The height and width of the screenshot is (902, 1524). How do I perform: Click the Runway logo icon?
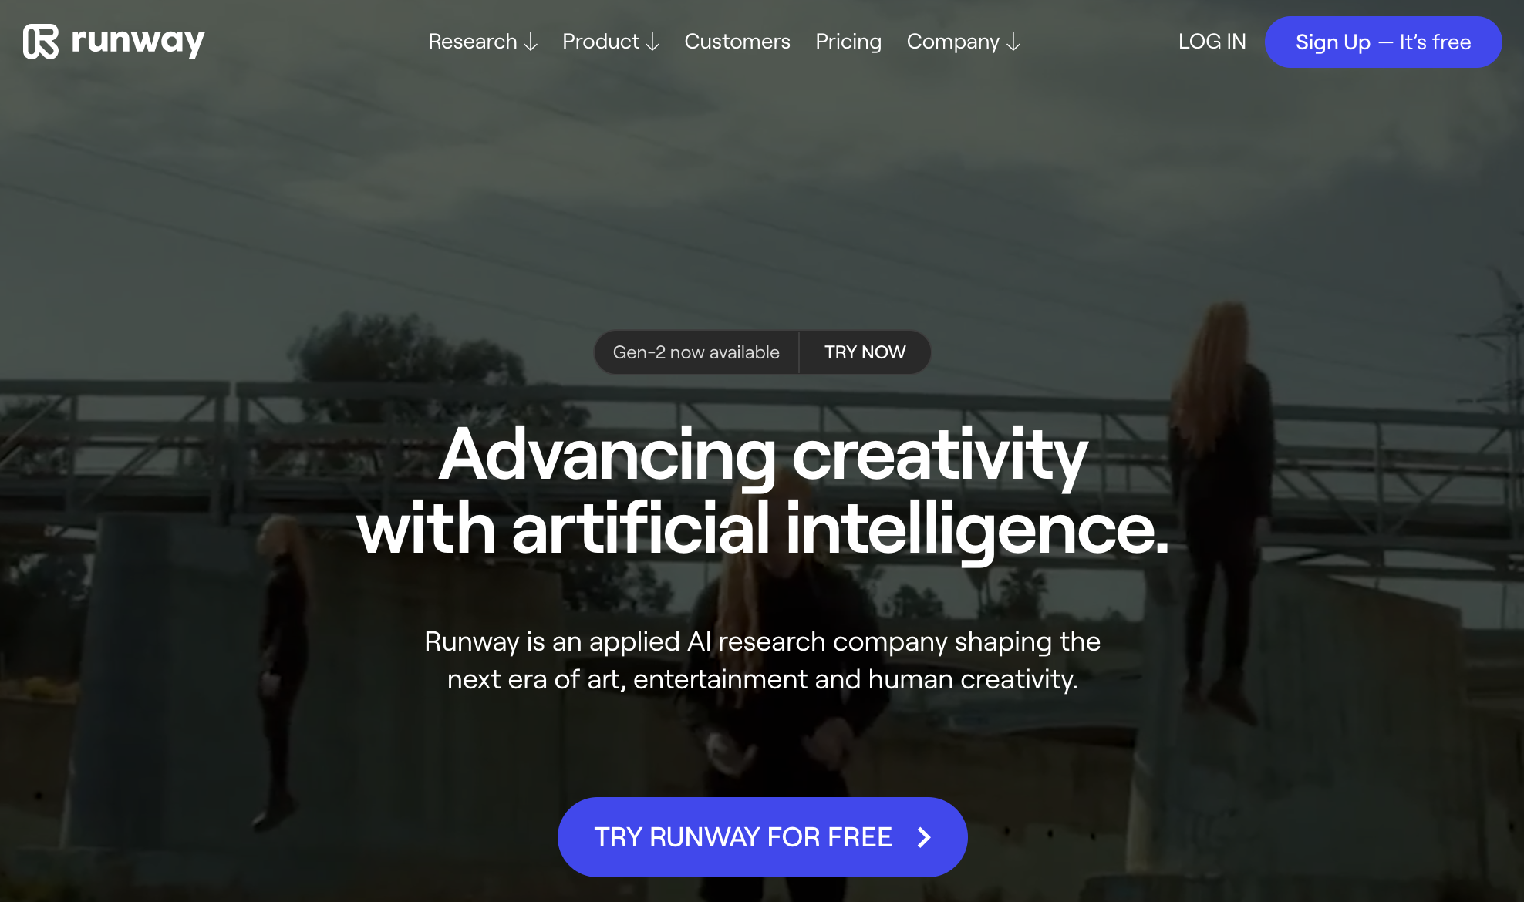41,42
